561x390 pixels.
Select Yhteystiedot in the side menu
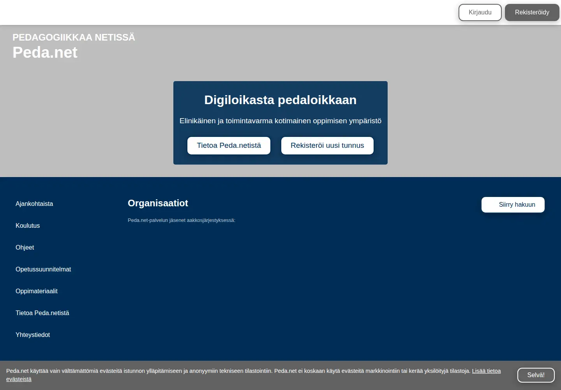(x=33, y=335)
